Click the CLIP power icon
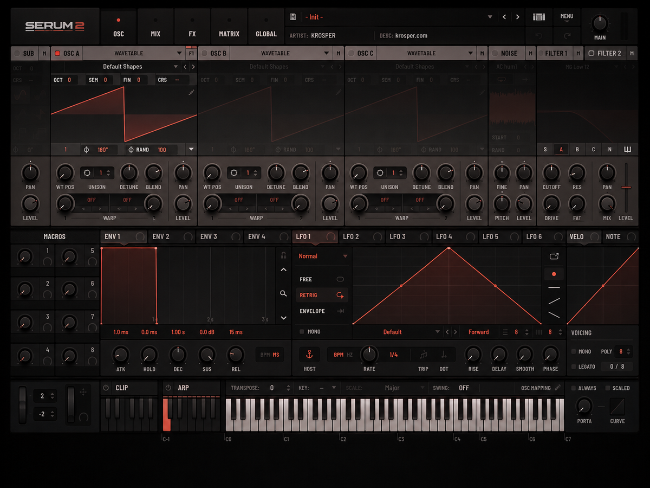The width and height of the screenshot is (650, 488). pos(106,388)
